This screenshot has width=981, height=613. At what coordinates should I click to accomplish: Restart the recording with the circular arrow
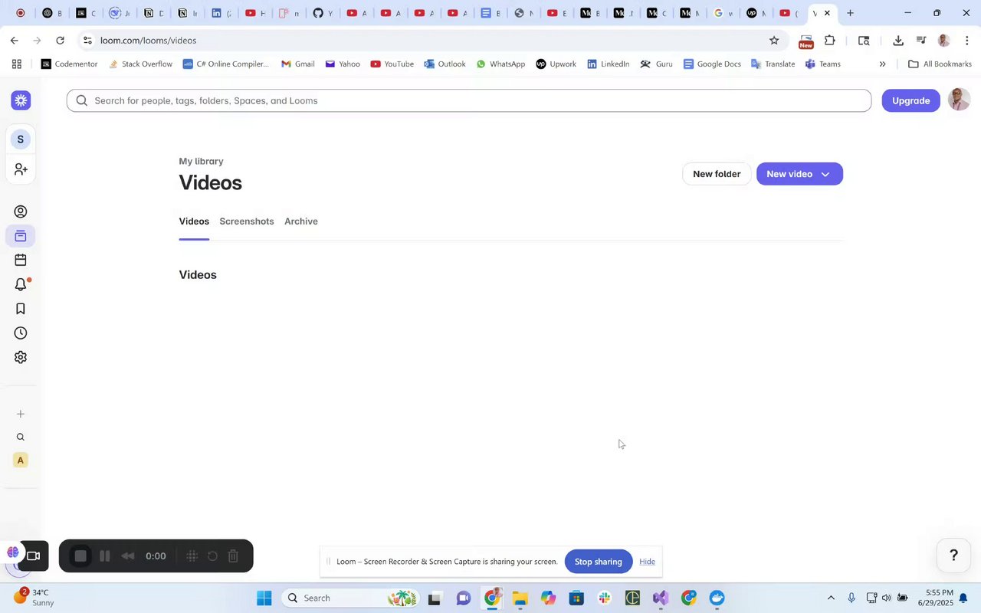[x=213, y=556]
